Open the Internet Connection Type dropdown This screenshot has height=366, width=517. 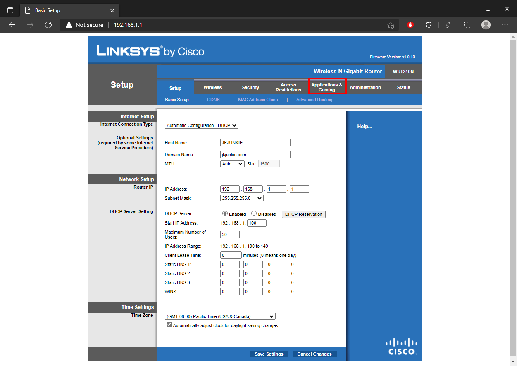pyautogui.click(x=202, y=125)
